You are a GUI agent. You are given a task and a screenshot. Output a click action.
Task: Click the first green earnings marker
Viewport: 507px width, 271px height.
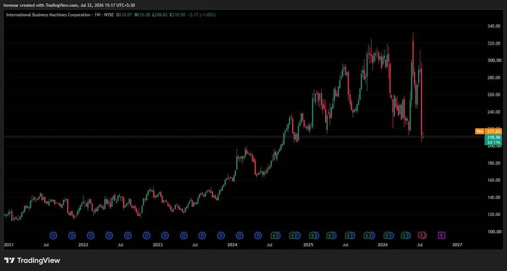coord(274,236)
